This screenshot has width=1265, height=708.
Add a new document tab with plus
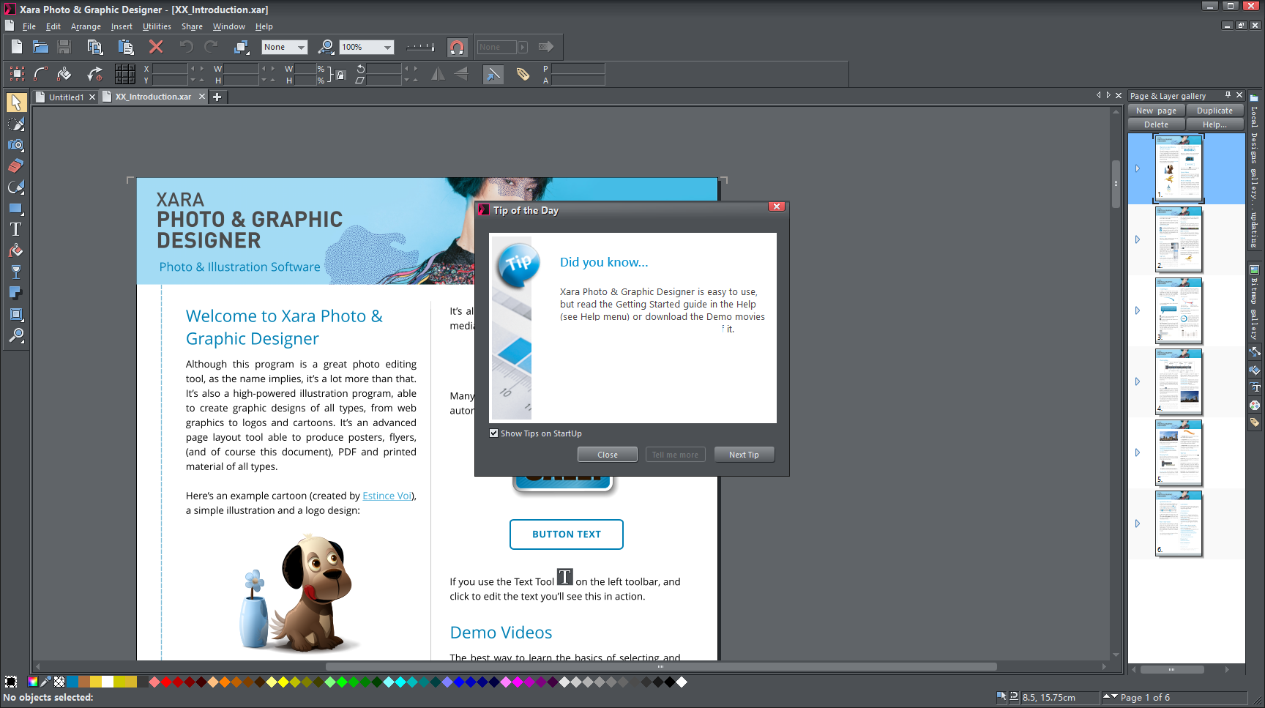217,97
